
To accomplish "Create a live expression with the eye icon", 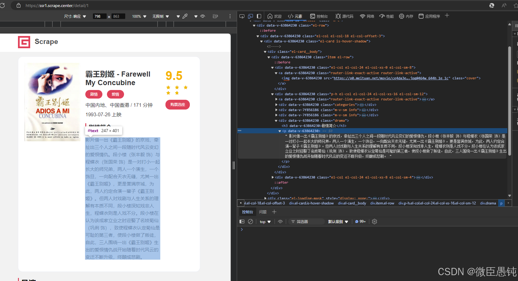I will pos(280,222).
